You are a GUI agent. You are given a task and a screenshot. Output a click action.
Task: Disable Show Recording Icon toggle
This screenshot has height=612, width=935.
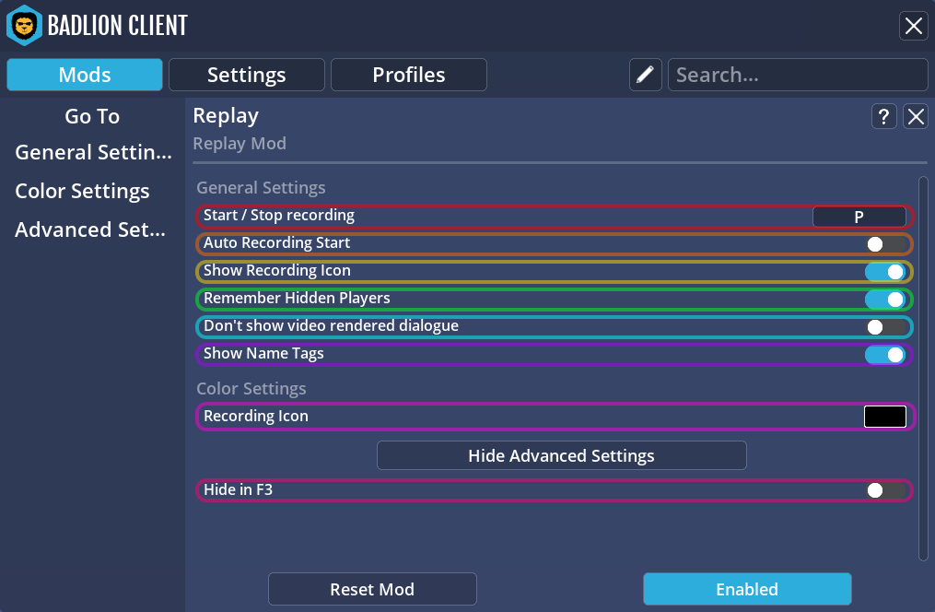point(885,271)
